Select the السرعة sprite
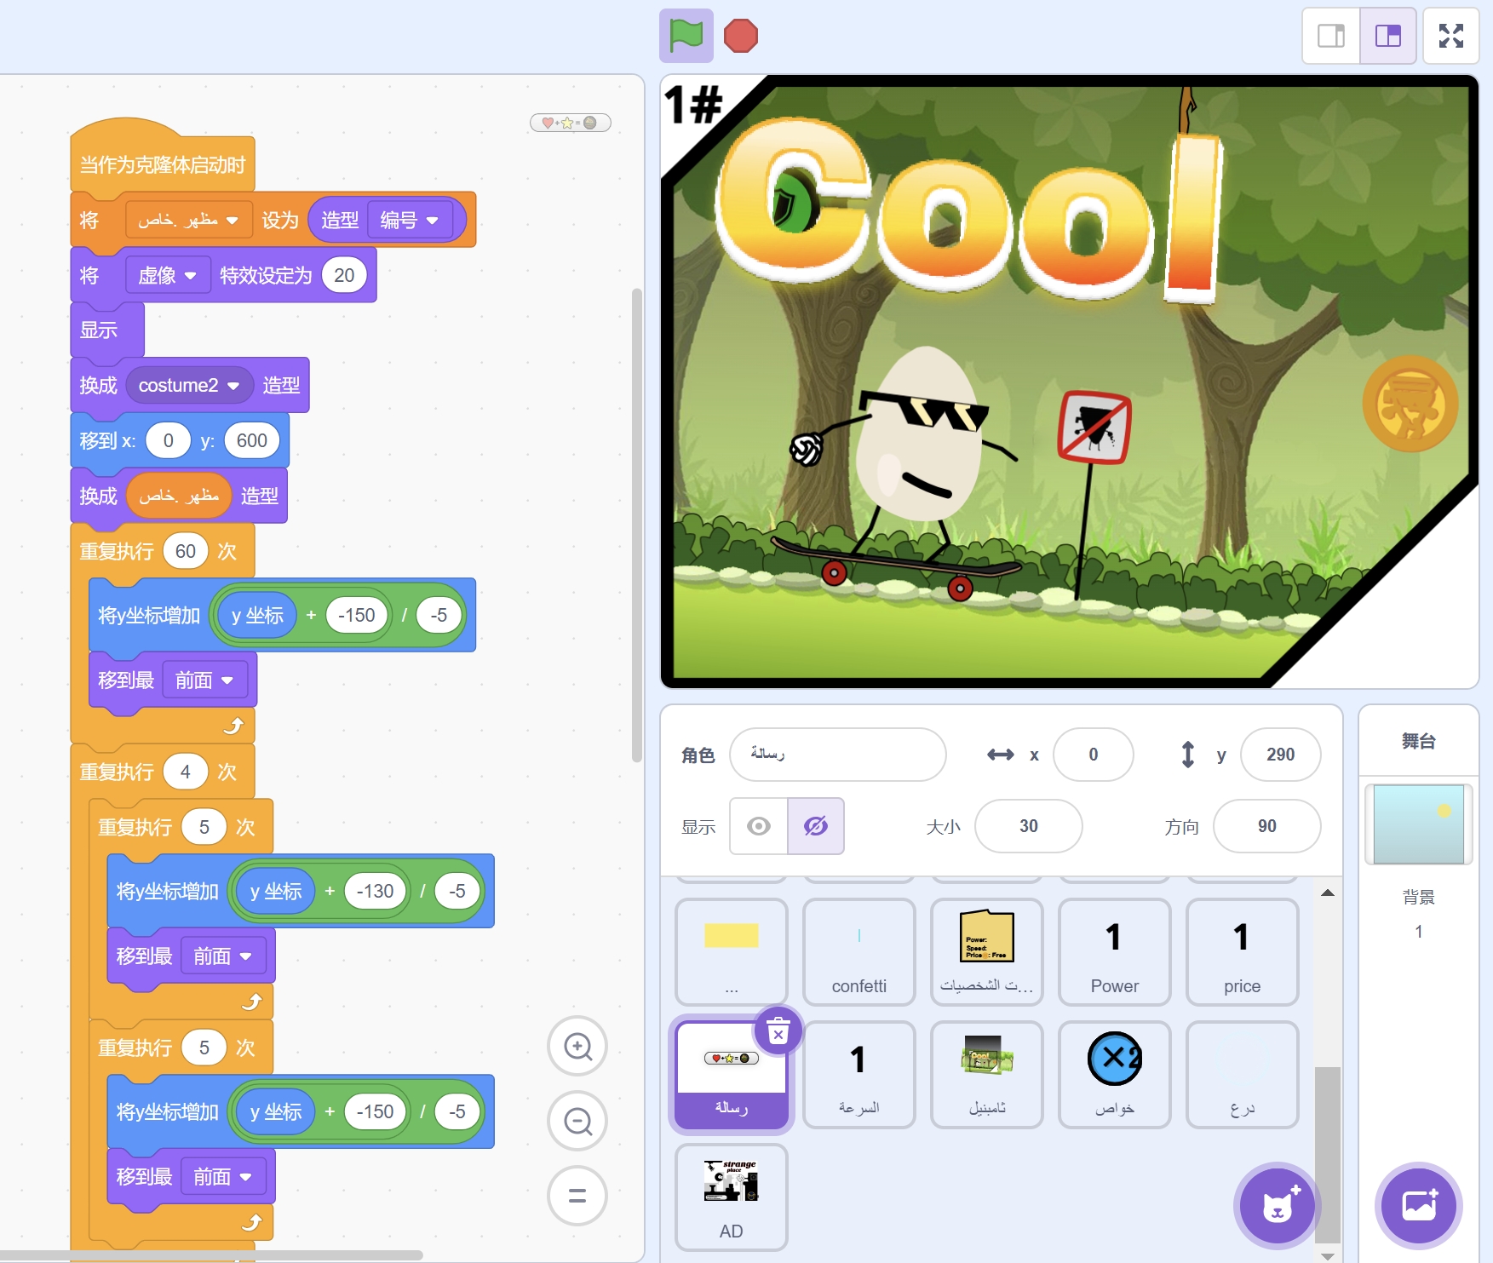1493x1263 pixels. pos(859,1075)
